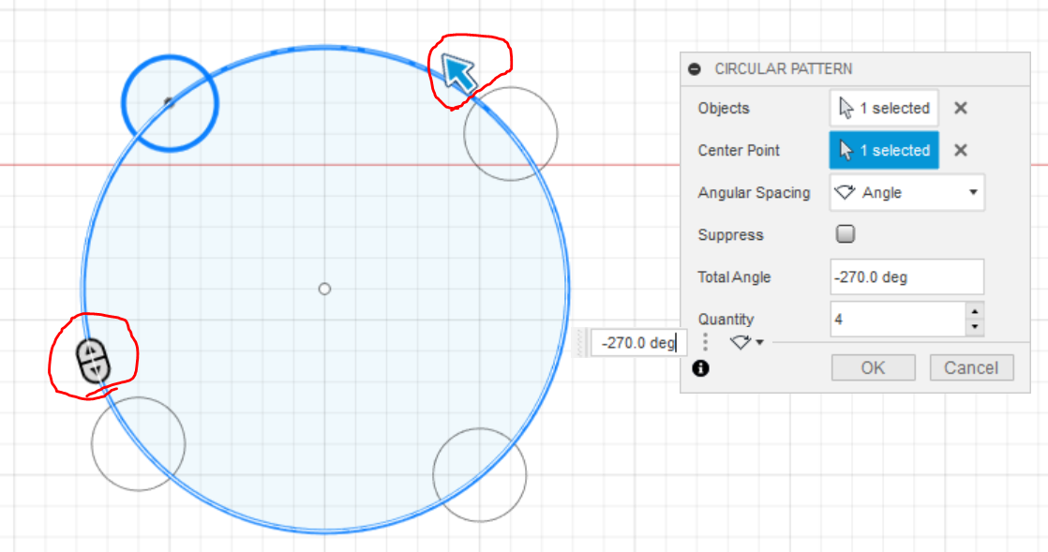Click the Total Angle input field

click(x=907, y=276)
